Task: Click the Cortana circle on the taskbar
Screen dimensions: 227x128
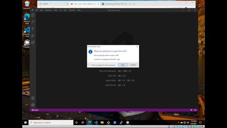Action: pos(77,122)
